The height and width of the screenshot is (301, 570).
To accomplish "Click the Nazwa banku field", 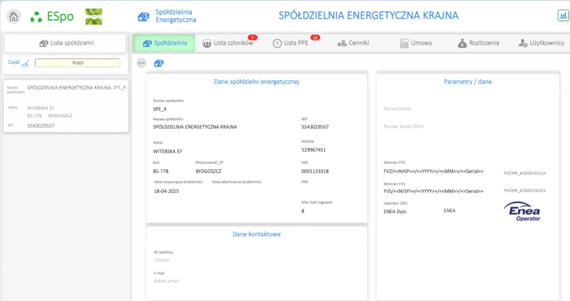I will pyautogui.click(x=398, y=108).
